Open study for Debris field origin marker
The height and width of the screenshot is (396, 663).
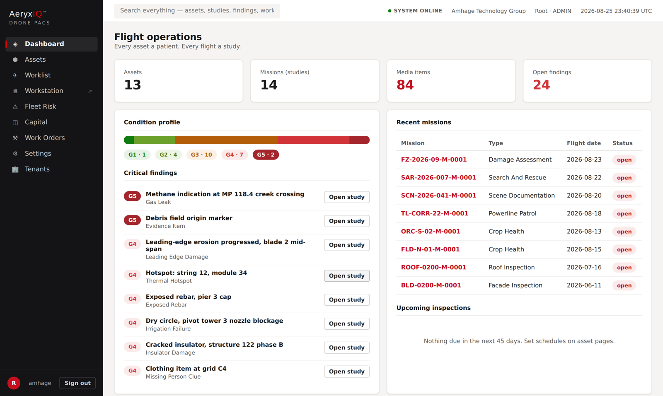pyautogui.click(x=346, y=221)
